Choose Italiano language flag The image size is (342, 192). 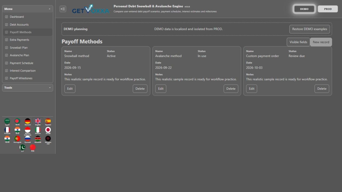(x=38, y=130)
